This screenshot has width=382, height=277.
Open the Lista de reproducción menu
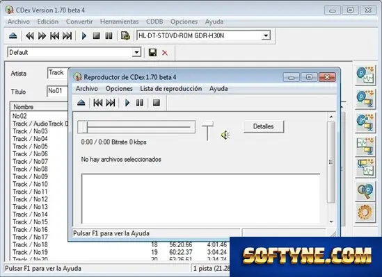170,89
